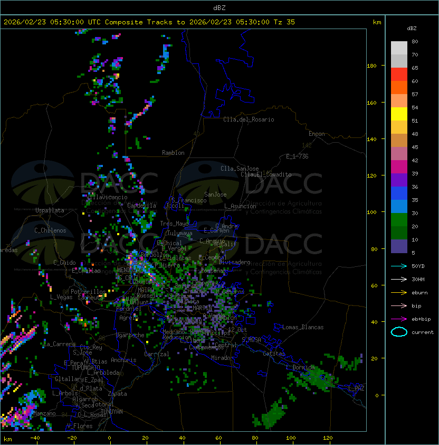The height and width of the screenshot is (445, 439).
Task: Click the '30HM' legend label
Action: tap(418, 279)
